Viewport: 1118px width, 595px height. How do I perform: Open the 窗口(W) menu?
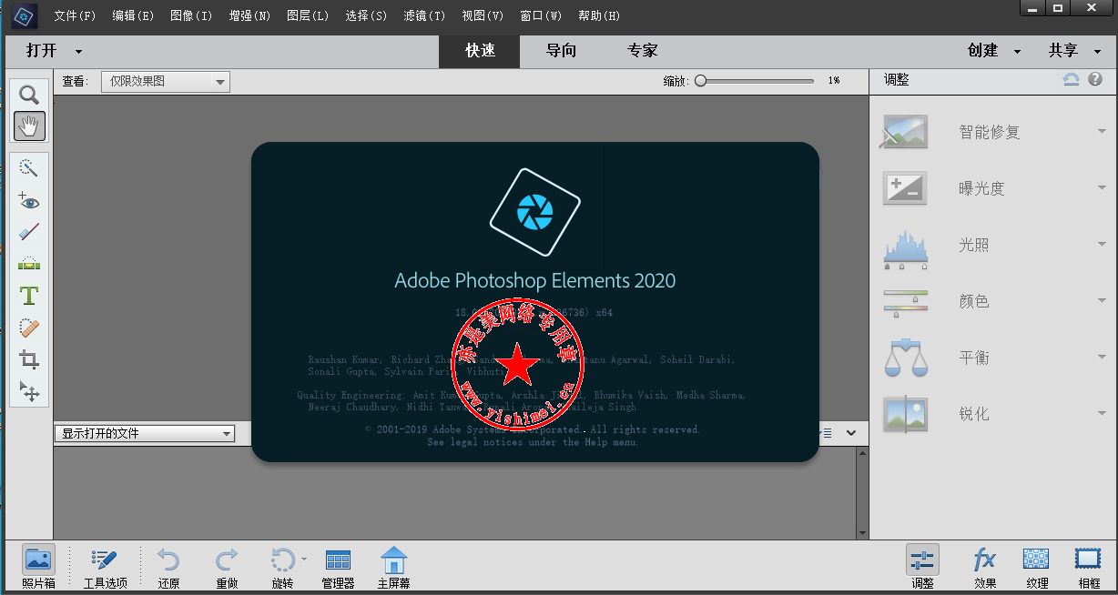(541, 16)
